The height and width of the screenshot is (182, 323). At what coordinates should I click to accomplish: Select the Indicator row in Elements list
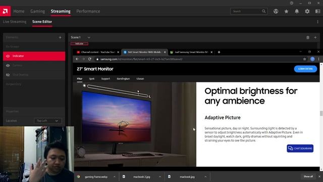(34, 56)
